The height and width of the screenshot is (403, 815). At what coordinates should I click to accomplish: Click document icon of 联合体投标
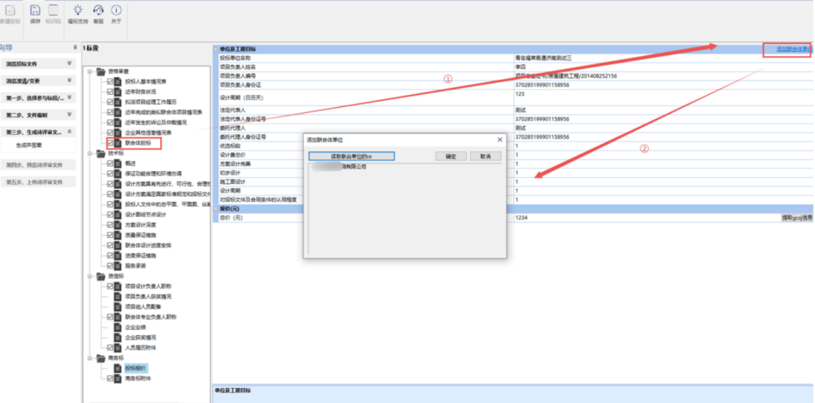(x=118, y=142)
